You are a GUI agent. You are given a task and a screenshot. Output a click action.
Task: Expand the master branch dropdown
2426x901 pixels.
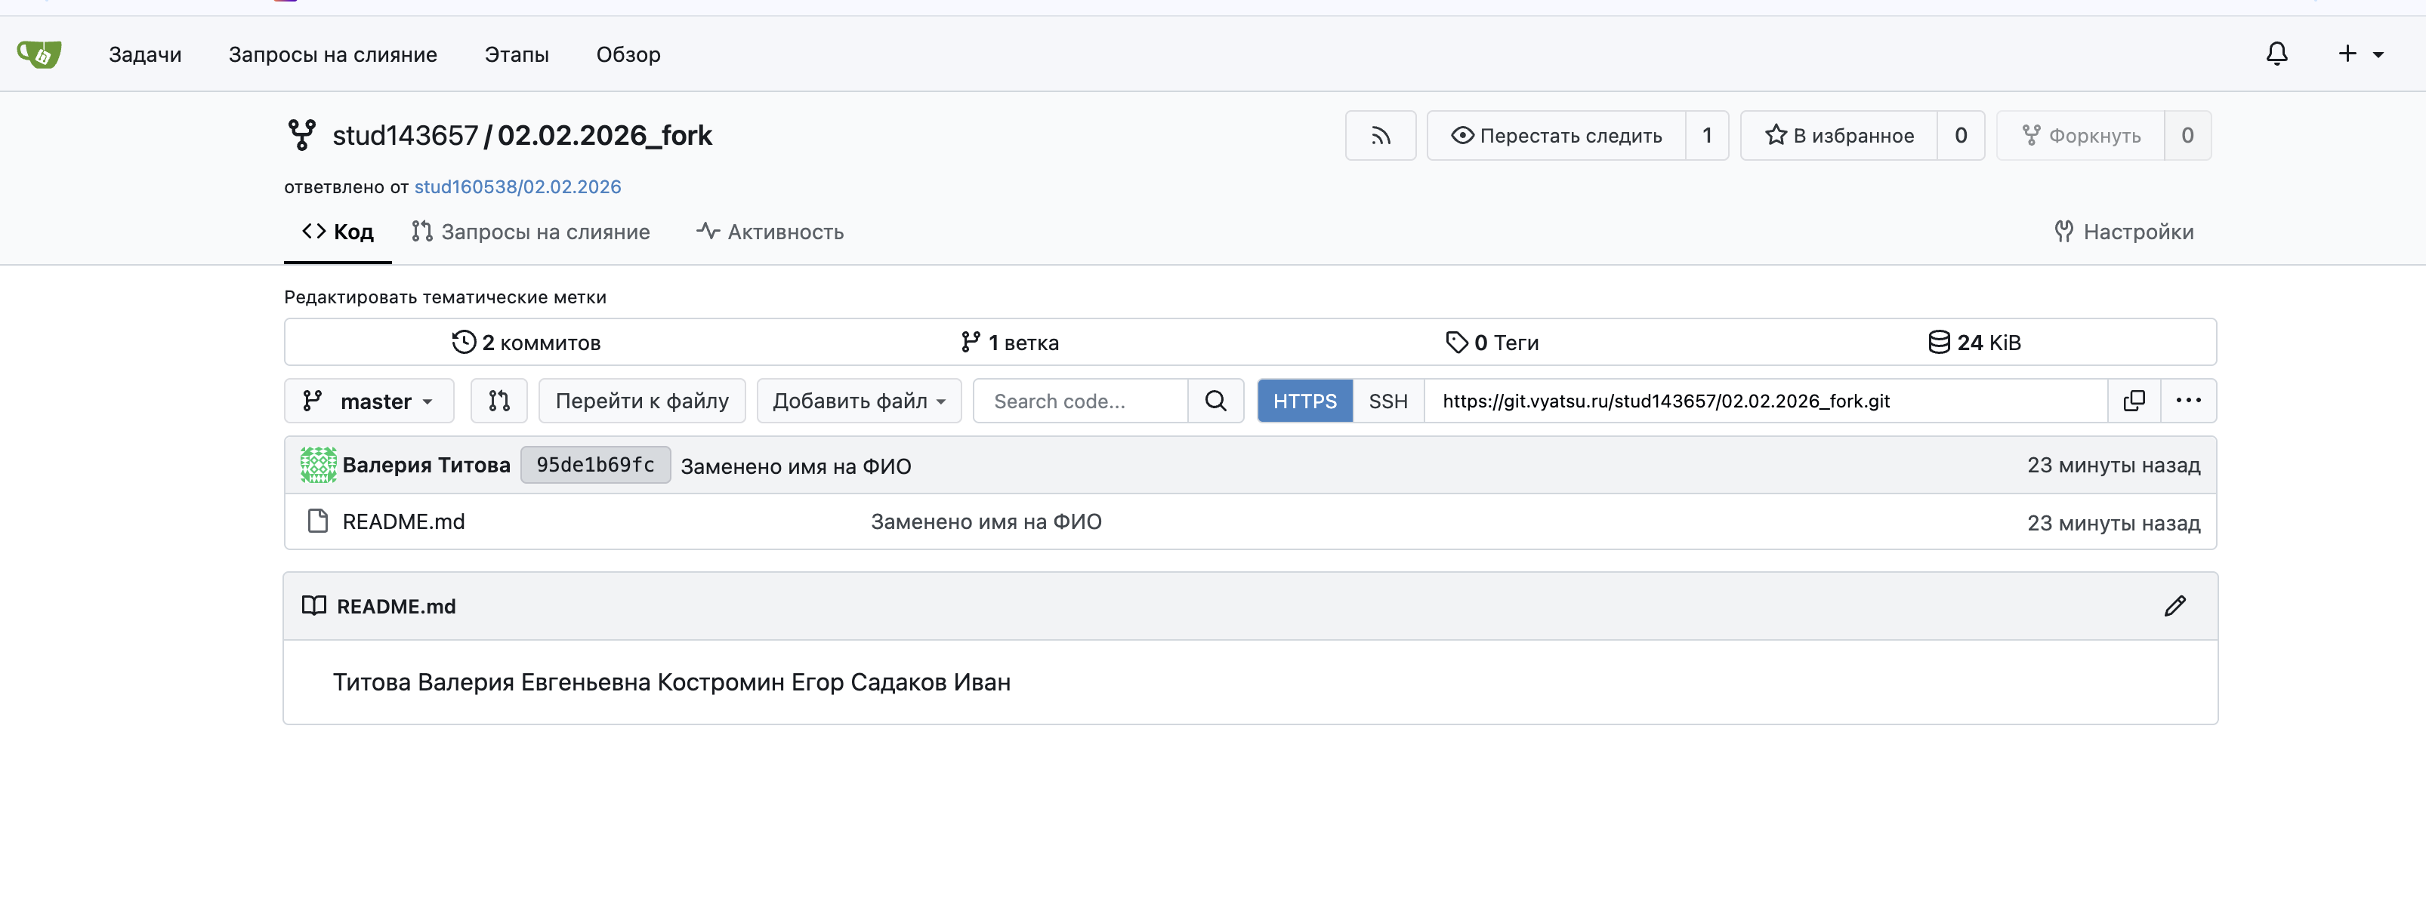[x=369, y=401]
